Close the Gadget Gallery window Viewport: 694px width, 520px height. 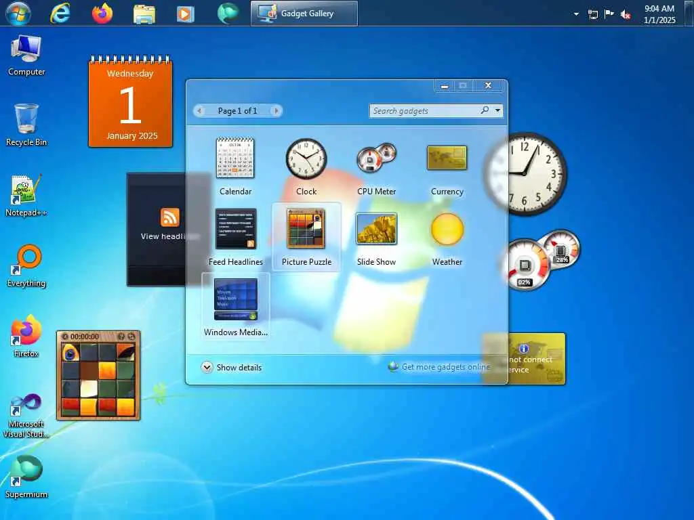pyautogui.click(x=488, y=86)
